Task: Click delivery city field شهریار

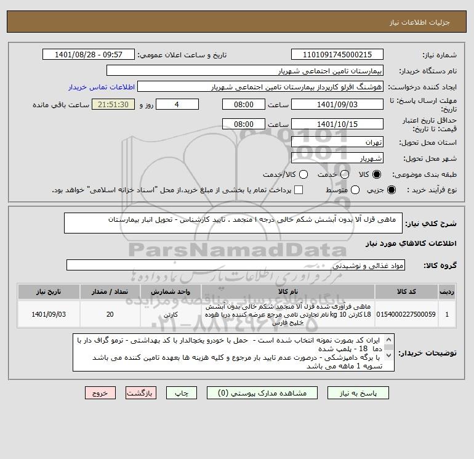Action: tap(337, 158)
